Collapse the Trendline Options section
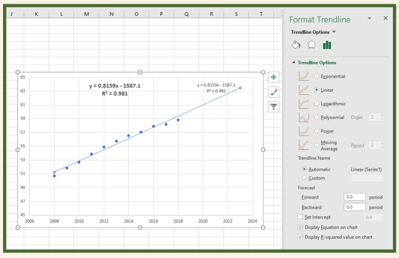Image resolution: width=399 pixels, height=258 pixels. point(293,63)
